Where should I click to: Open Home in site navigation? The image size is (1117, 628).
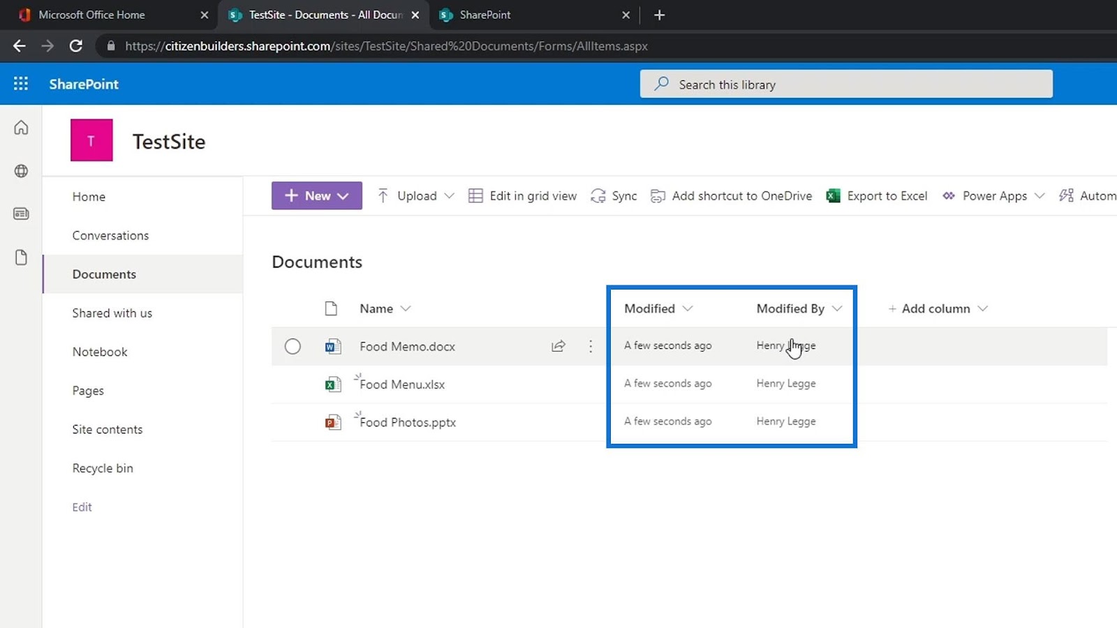(x=89, y=197)
